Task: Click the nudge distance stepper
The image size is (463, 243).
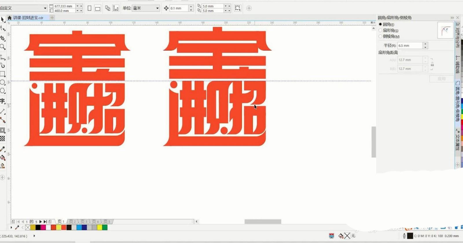Action: (191, 8)
